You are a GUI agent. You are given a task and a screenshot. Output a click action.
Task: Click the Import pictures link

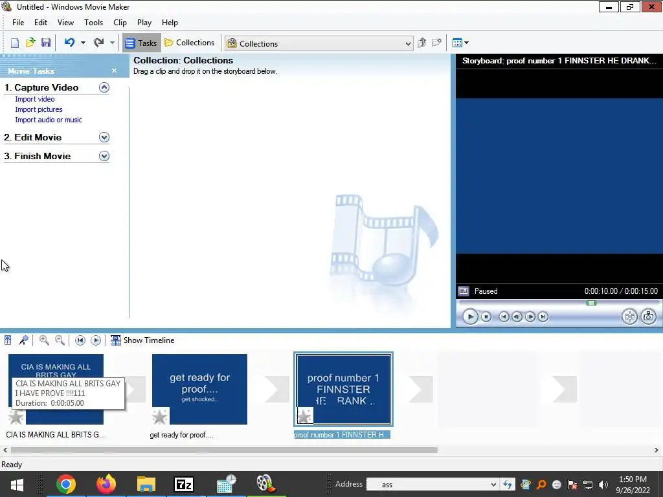coord(38,109)
